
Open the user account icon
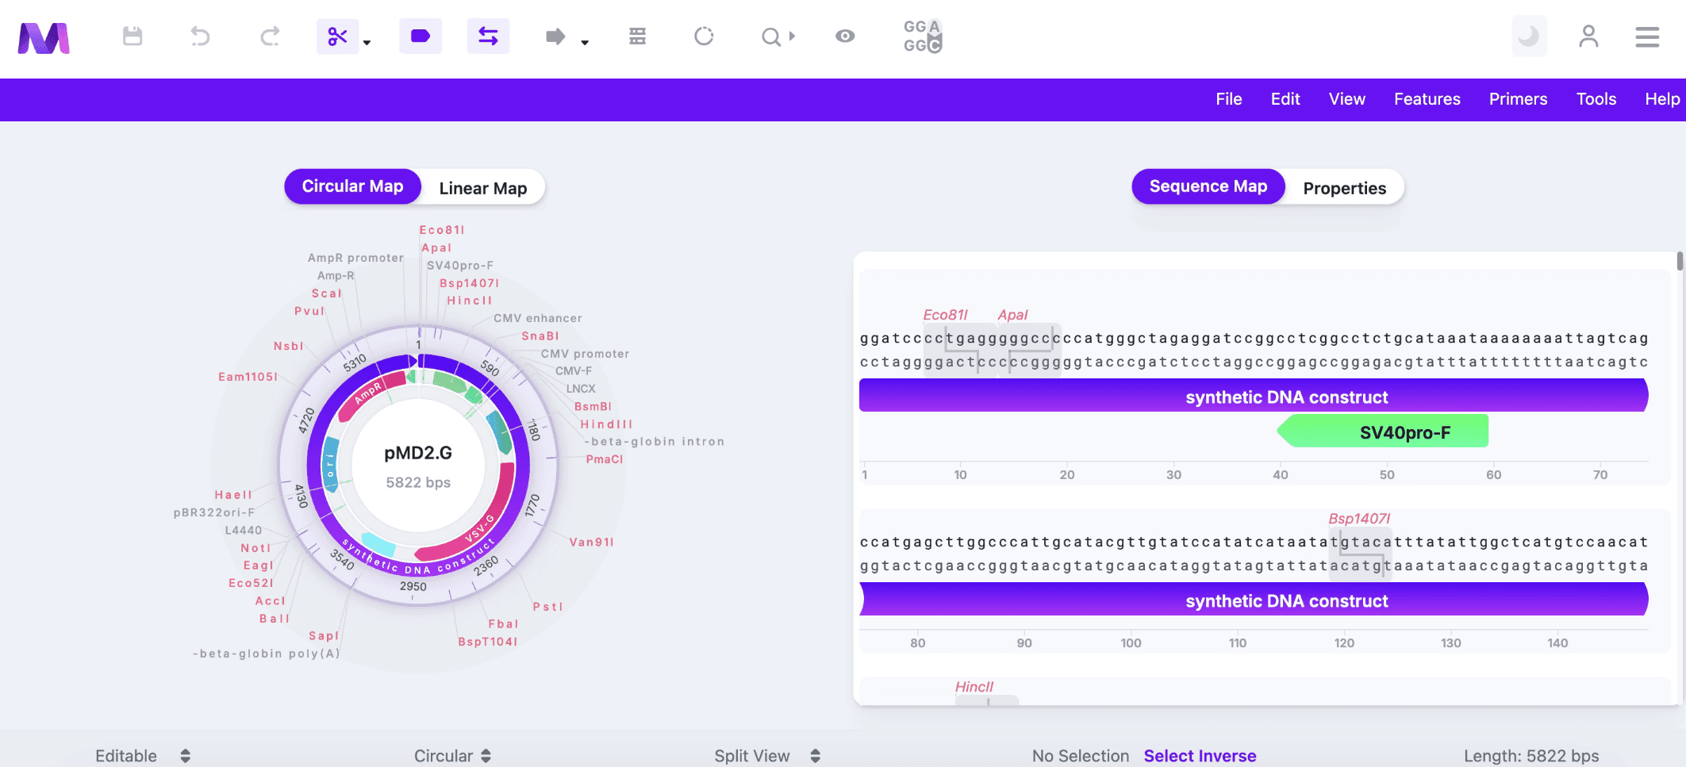pos(1588,36)
